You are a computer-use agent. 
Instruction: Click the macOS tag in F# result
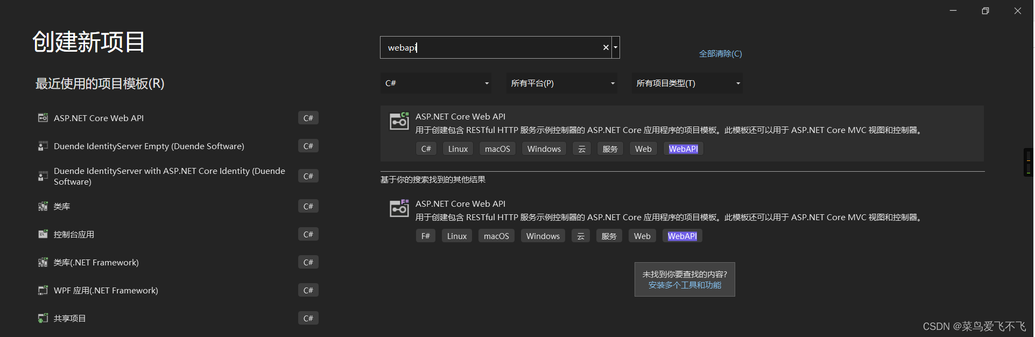tap(496, 236)
